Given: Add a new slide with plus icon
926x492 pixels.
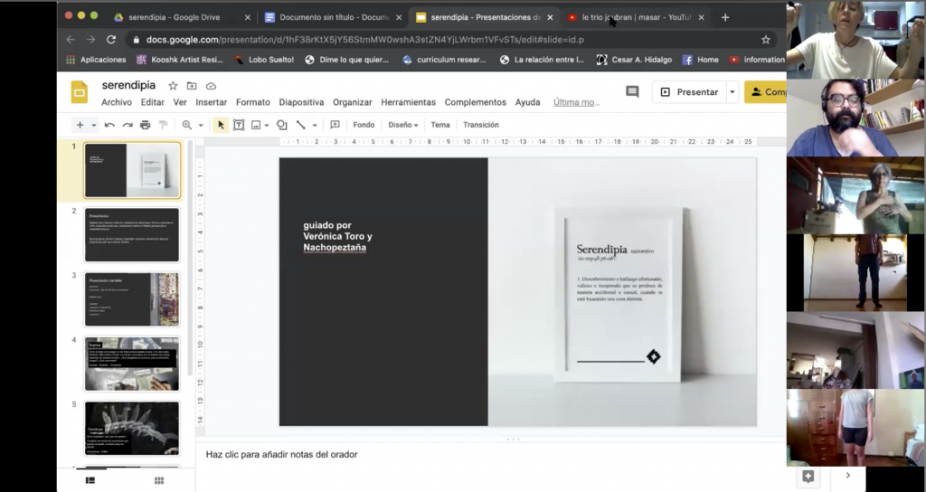Looking at the screenshot, I should (x=80, y=125).
